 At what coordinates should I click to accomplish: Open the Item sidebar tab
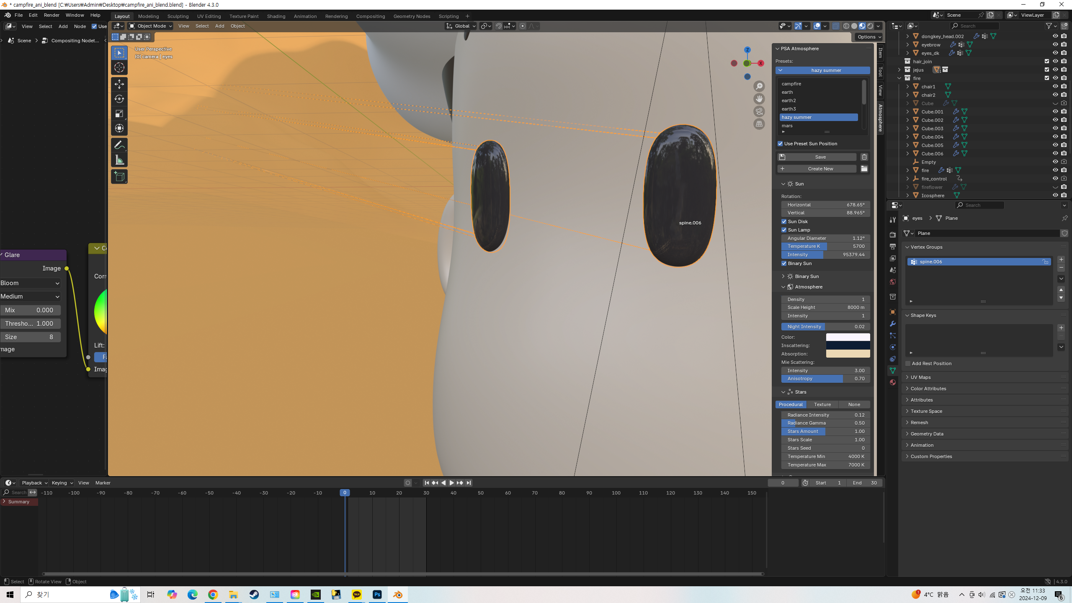tap(880, 53)
